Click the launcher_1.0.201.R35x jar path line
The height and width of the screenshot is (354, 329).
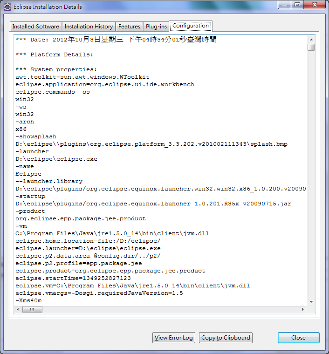point(153,204)
